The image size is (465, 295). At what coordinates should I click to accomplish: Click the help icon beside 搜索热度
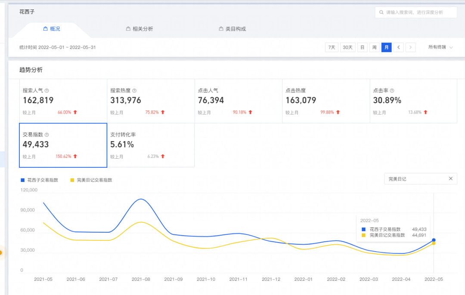click(134, 91)
